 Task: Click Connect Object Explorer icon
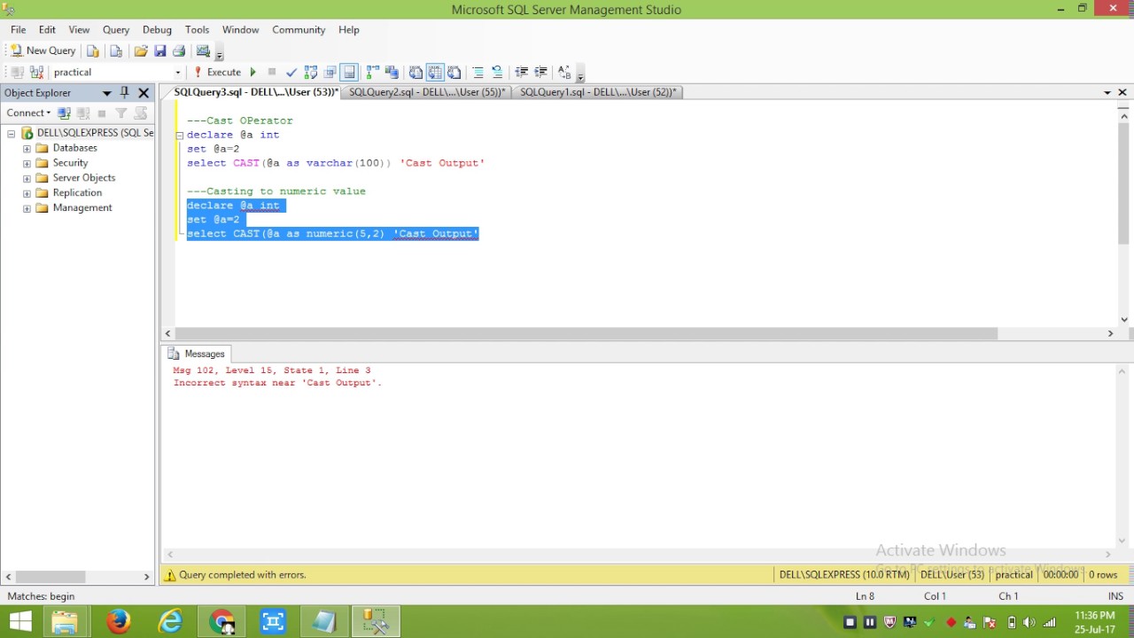pyautogui.click(x=64, y=113)
